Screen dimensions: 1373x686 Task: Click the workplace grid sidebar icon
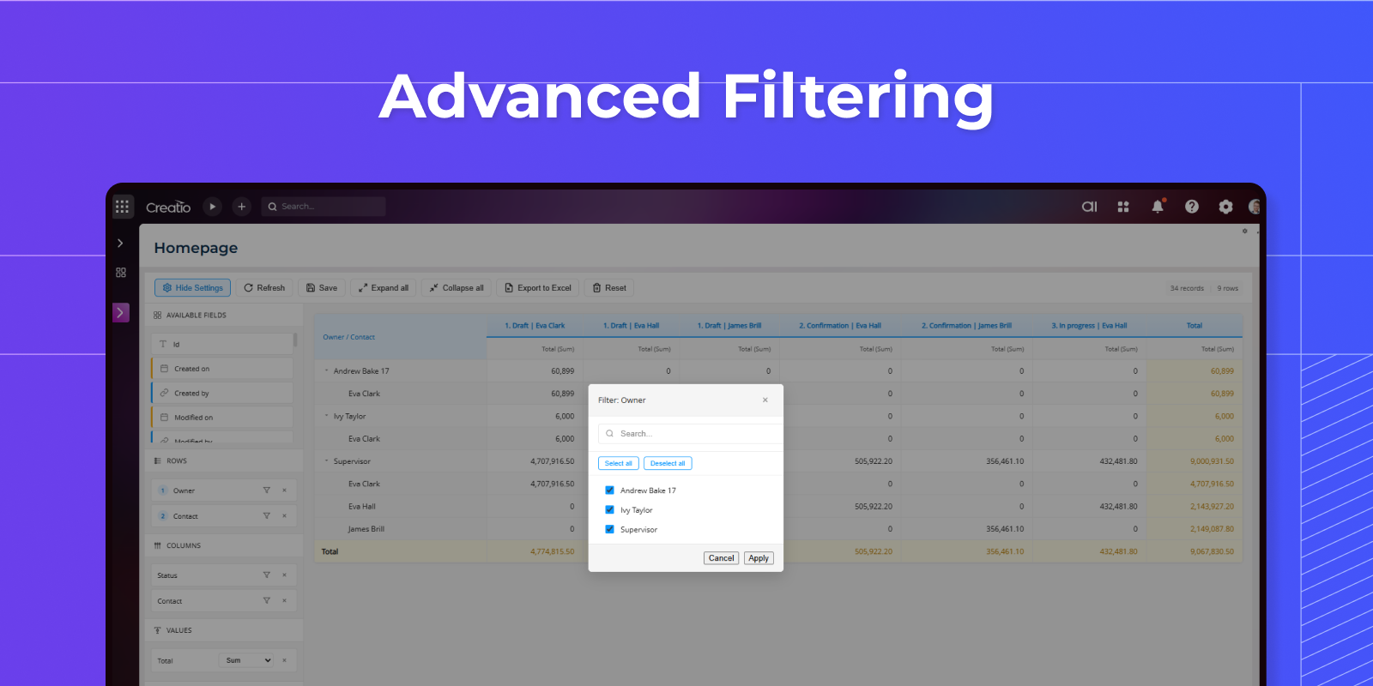click(x=121, y=273)
